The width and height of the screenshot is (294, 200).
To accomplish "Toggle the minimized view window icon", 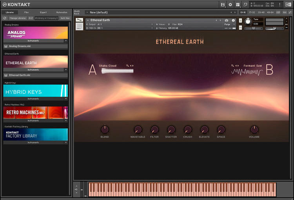I will click(x=245, y=4).
